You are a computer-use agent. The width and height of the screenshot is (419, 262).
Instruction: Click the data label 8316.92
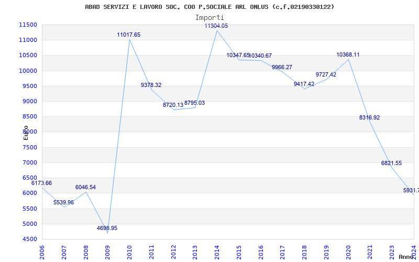click(x=370, y=117)
